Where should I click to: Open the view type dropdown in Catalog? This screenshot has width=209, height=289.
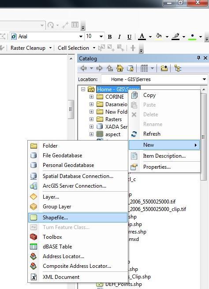(x=152, y=68)
